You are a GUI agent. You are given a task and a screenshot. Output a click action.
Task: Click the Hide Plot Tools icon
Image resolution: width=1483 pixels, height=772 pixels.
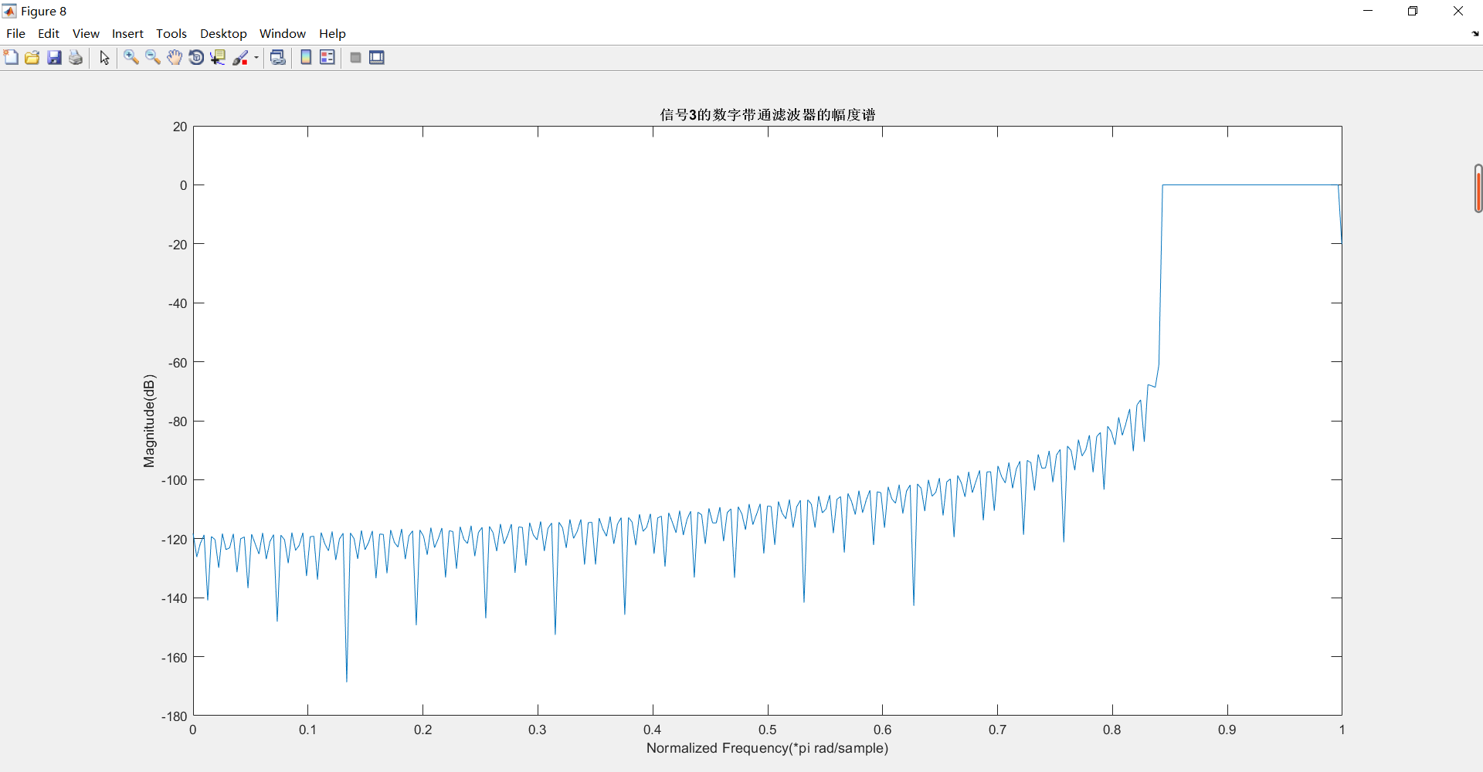tap(355, 58)
